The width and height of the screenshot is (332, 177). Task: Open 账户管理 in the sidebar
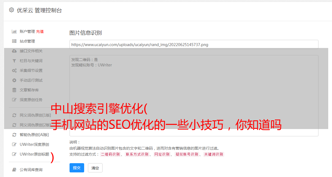[27, 31]
